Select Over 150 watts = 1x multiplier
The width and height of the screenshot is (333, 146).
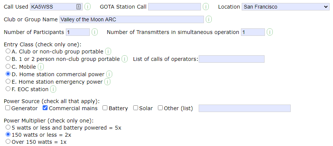8,142
